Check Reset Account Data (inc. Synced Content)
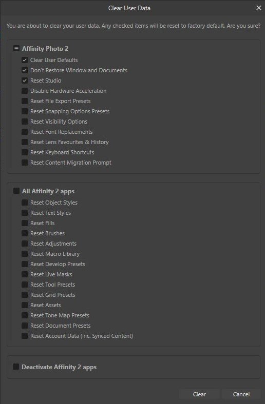Image resolution: width=265 pixels, height=404 pixels. tap(25, 336)
